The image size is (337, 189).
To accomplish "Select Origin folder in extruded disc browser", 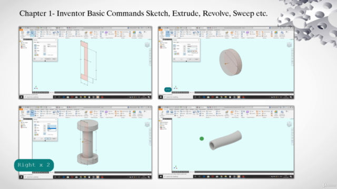I will coord(163,45).
